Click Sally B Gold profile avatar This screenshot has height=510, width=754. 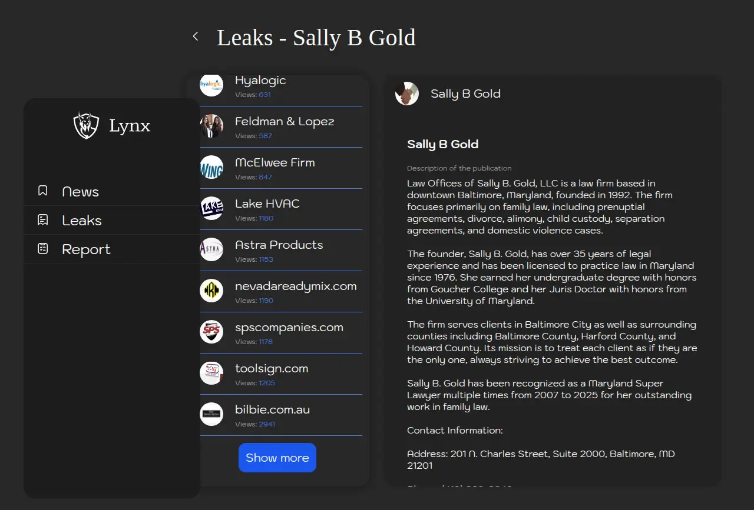pos(407,94)
